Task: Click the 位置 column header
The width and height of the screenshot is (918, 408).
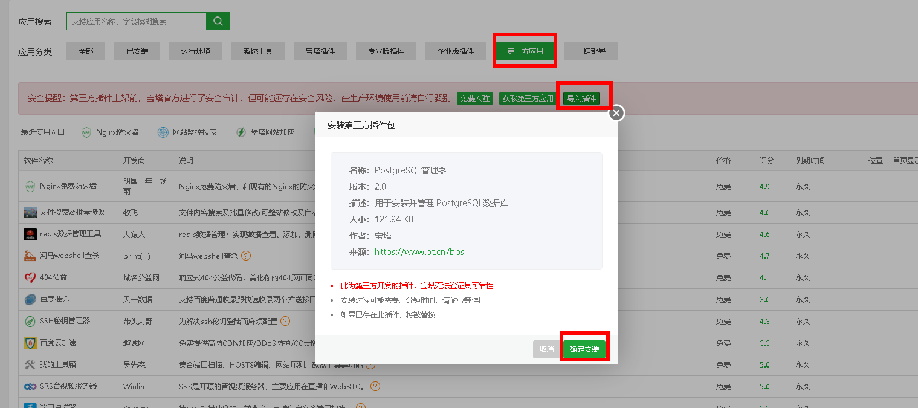Action: point(876,161)
